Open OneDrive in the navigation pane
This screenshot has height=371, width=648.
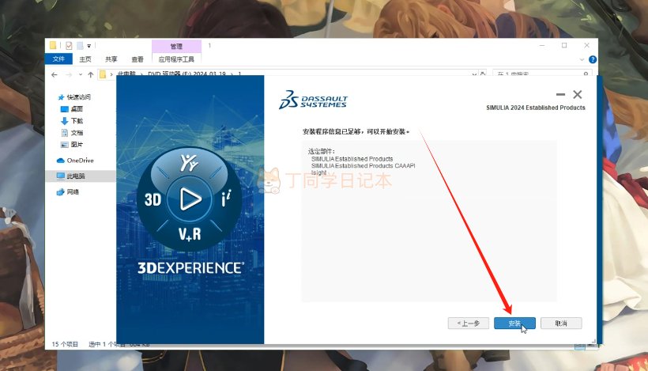point(80,160)
